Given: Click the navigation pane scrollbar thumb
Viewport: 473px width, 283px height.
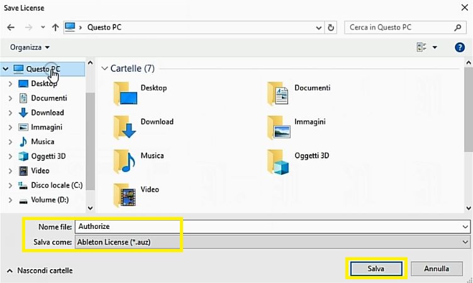Looking at the screenshot, I should pos(90,141).
